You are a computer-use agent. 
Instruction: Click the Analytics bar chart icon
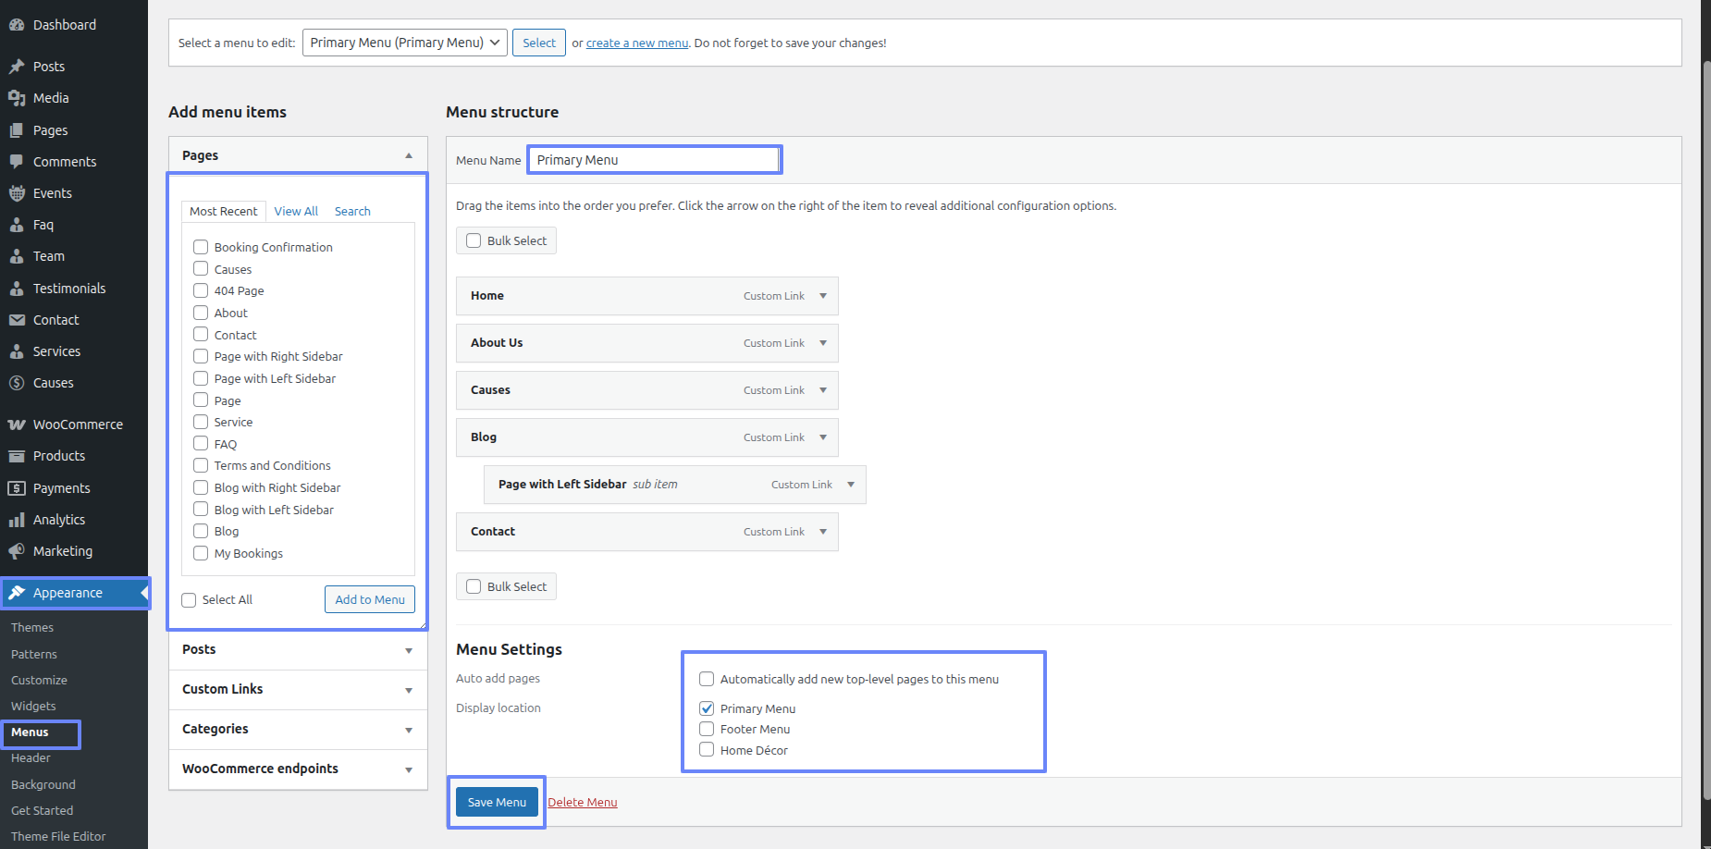tap(17, 520)
